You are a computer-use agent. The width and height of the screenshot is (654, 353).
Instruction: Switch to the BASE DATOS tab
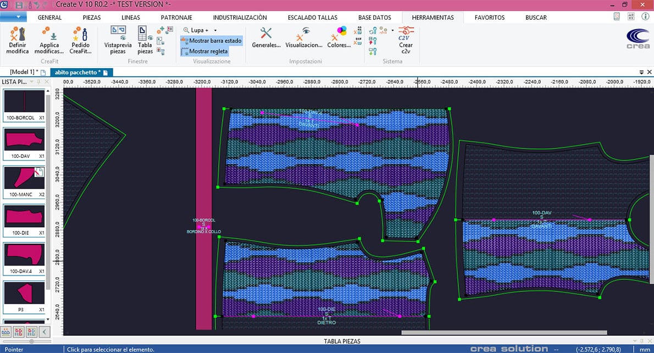(375, 18)
